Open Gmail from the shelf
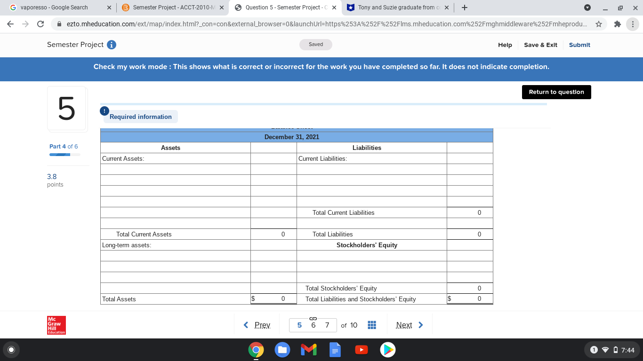The image size is (643, 361). tap(309, 350)
